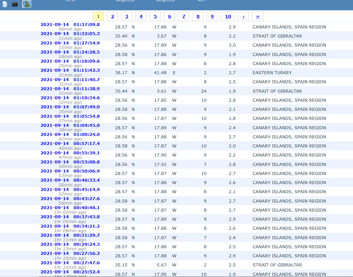353x277 pixels.
Task: Select magnitude 1.8 in 01:05:54.8 row
Action: click(232, 118)
